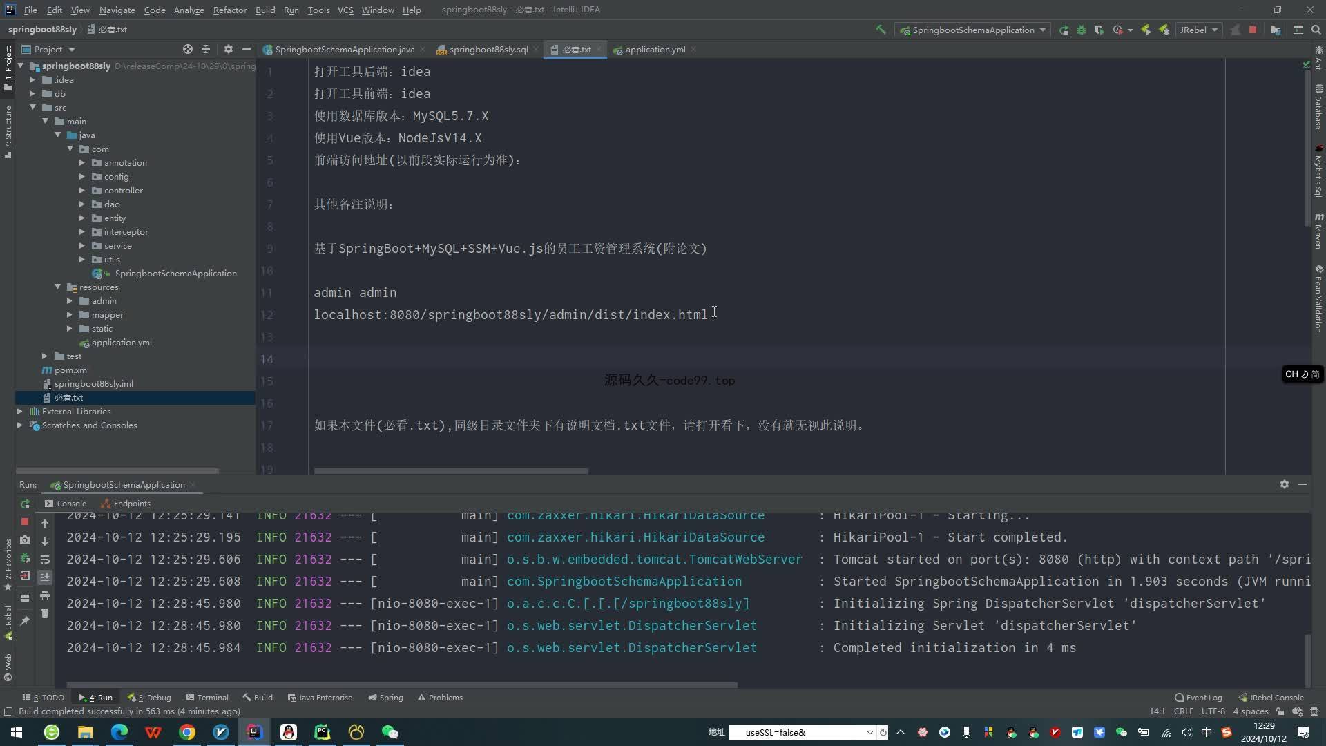
Task: Toggle the Maven side panel
Action: click(x=1318, y=231)
